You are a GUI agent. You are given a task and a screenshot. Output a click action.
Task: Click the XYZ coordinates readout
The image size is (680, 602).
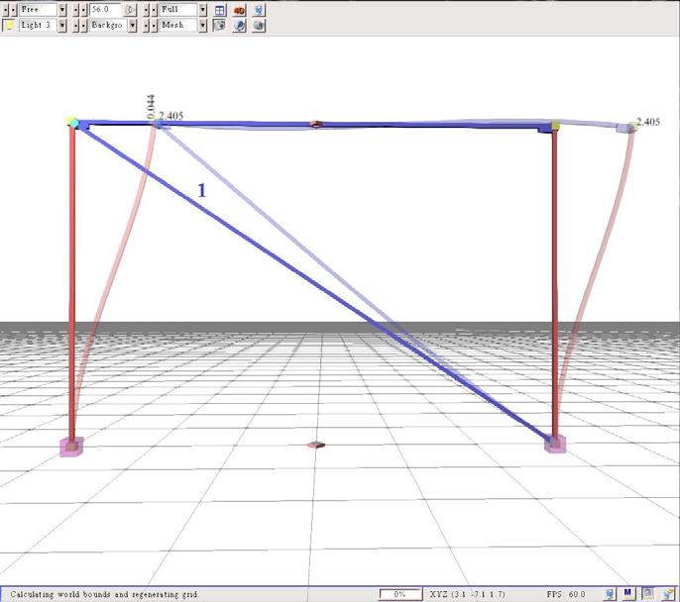(468, 594)
